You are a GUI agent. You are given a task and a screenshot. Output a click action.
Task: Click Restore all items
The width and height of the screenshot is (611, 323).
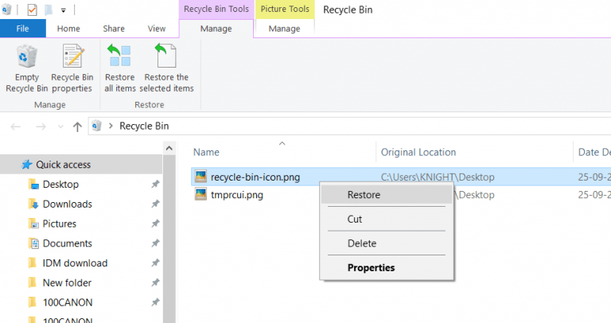pos(119,68)
